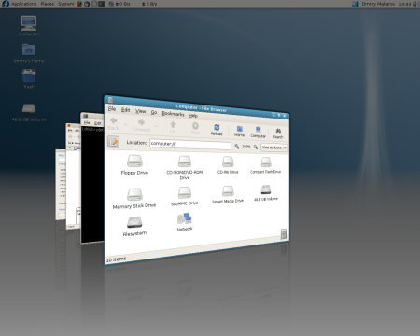Open the Edit menu in File Browser

pyautogui.click(x=125, y=110)
